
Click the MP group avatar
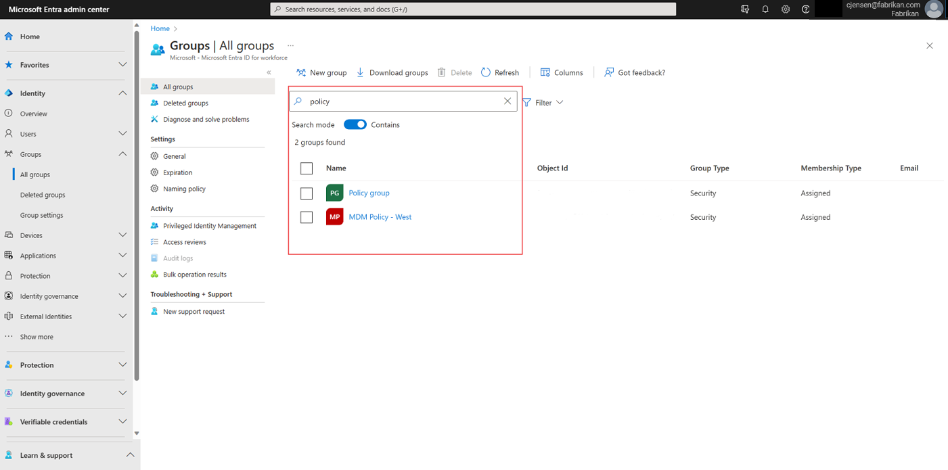coord(334,217)
